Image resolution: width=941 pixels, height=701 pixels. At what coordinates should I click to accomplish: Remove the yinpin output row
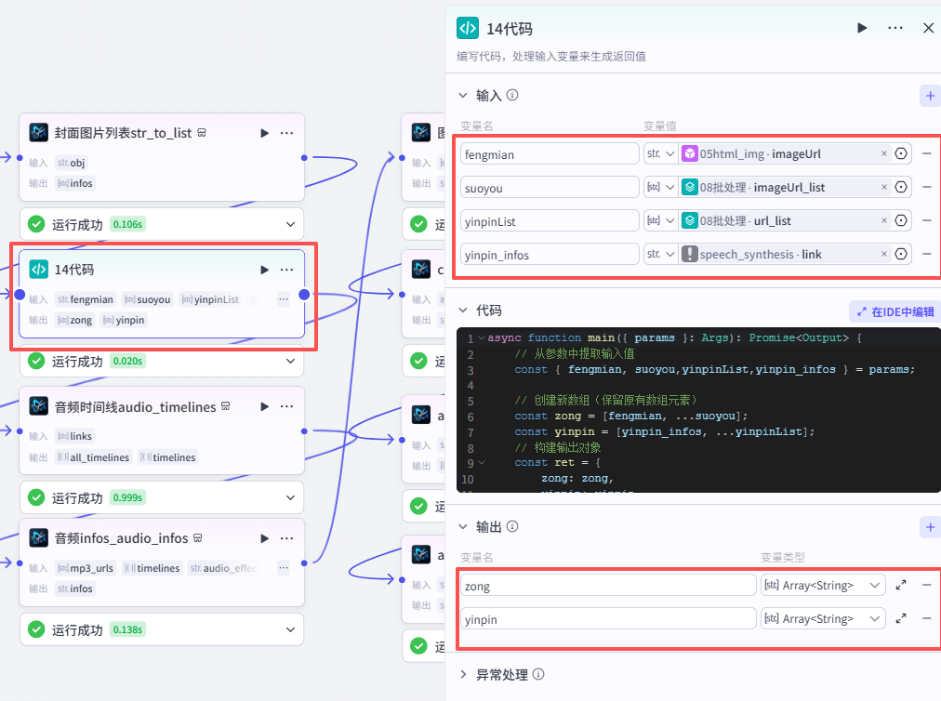[927, 619]
